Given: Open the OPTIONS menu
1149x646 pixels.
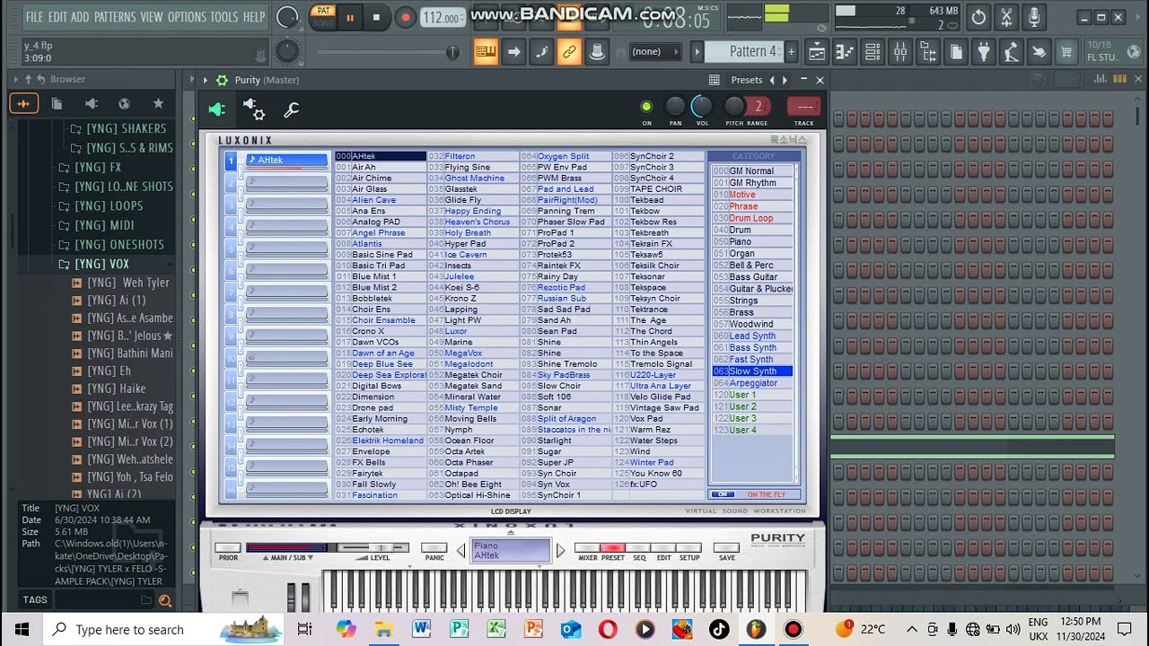Looking at the screenshot, I should coord(187,17).
